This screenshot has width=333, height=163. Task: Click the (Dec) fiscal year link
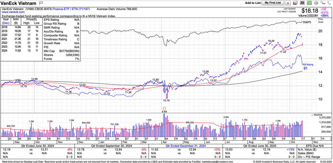point(6,23)
